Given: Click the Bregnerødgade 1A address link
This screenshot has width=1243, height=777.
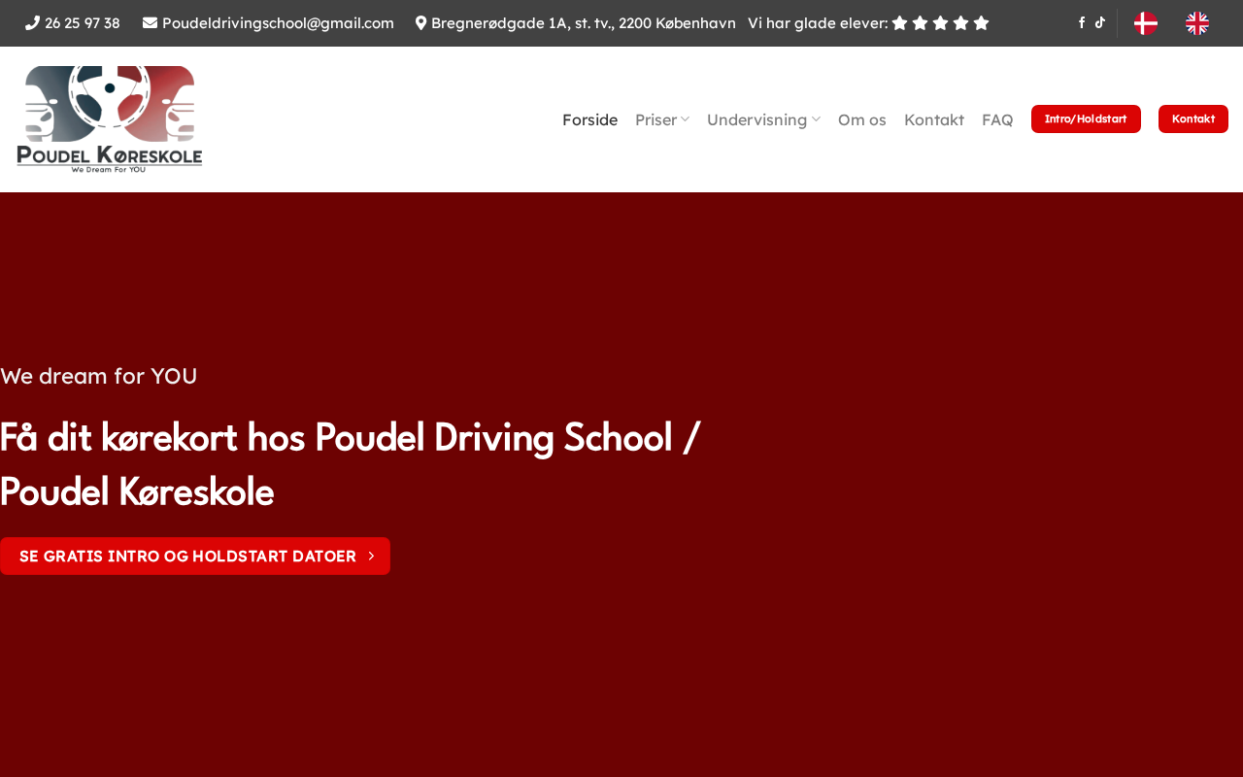Looking at the screenshot, I should (584, 23).
